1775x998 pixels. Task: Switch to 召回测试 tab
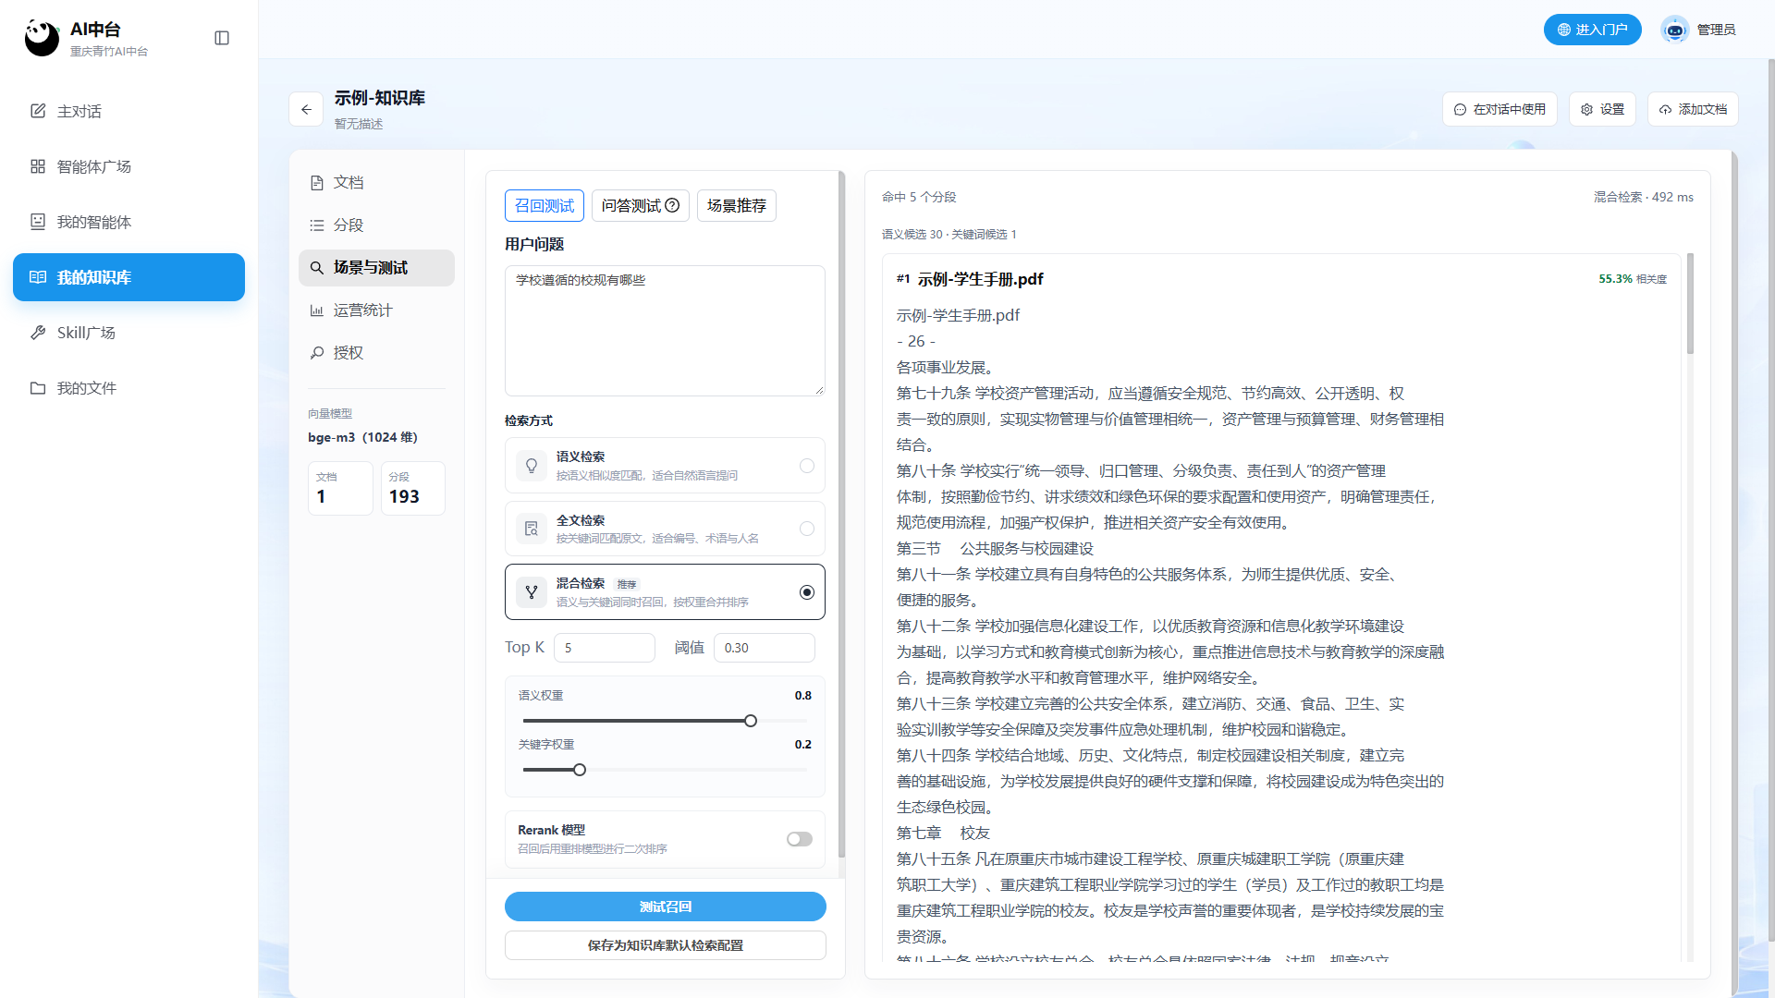pyautogui.click(x=545, y=205)
